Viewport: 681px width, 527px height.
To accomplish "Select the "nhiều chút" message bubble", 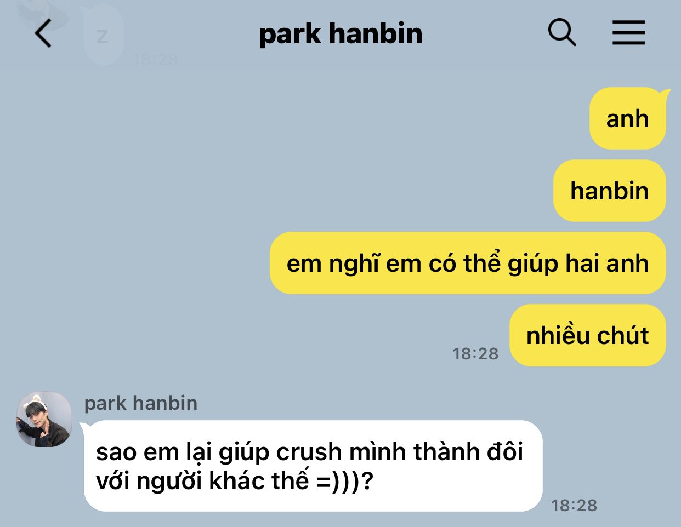I will click(x=588, y=335).
